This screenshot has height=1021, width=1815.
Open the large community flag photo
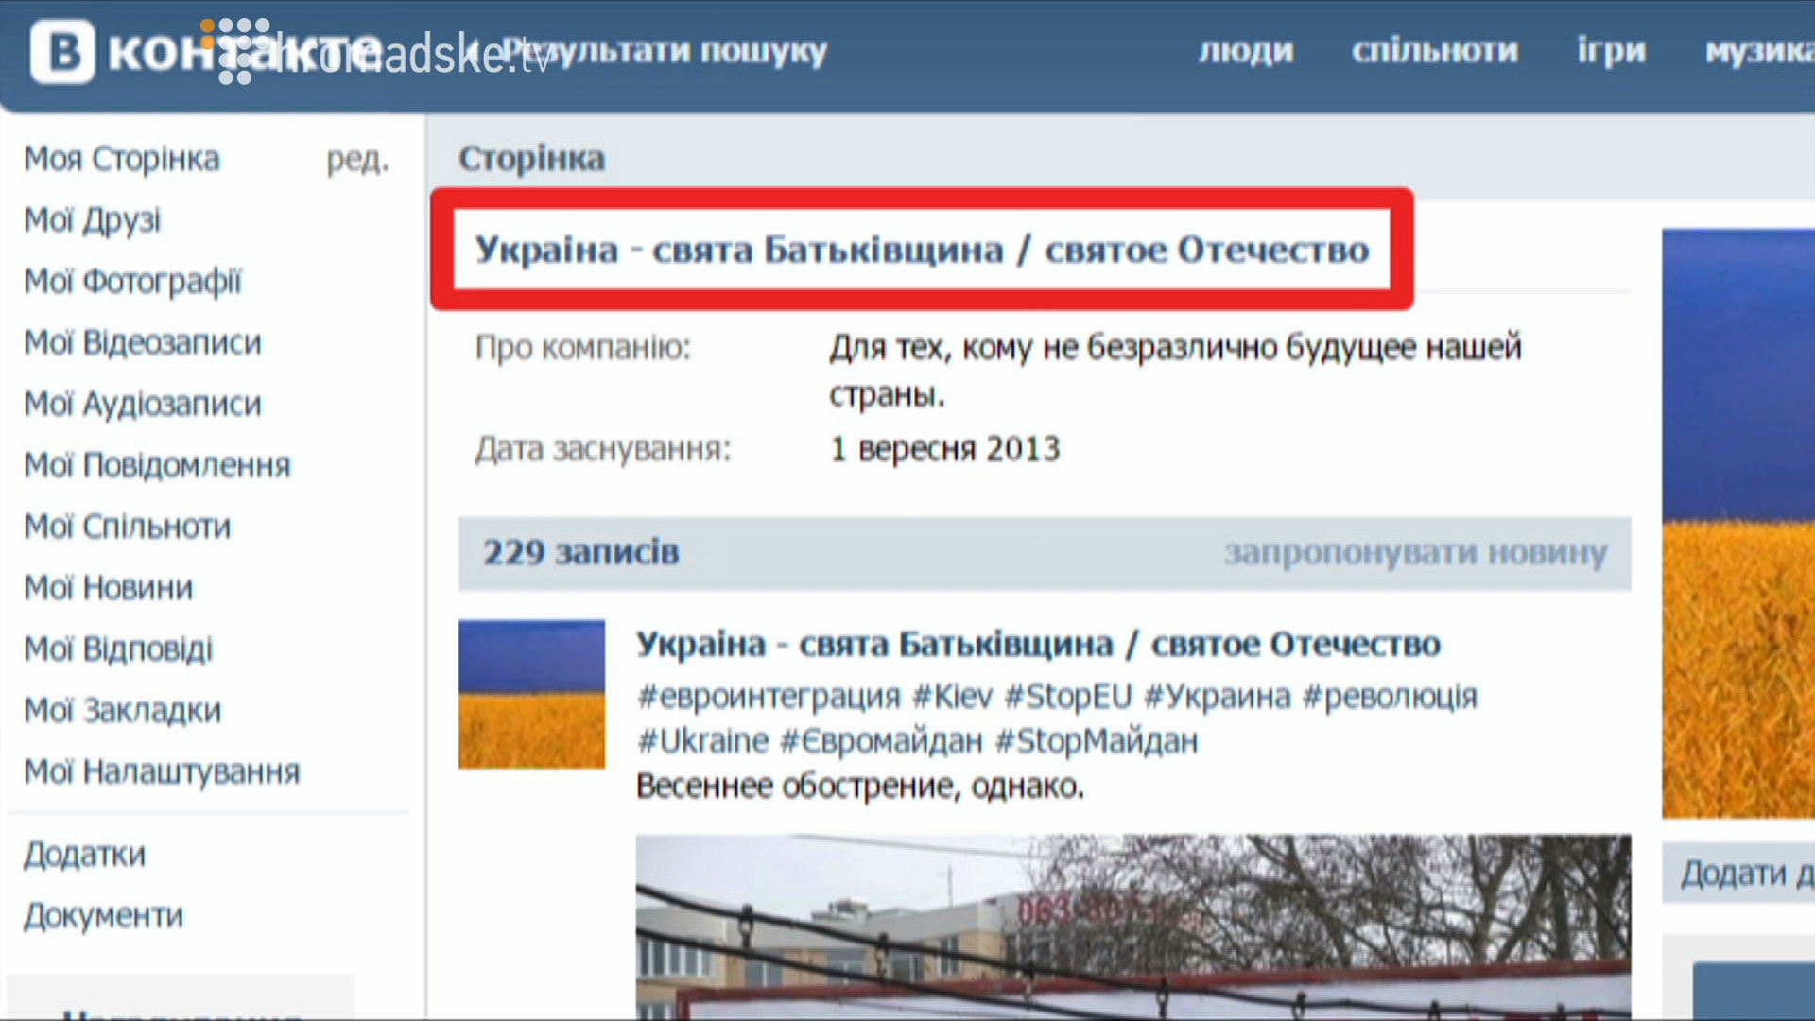(x=1738, y=523)
